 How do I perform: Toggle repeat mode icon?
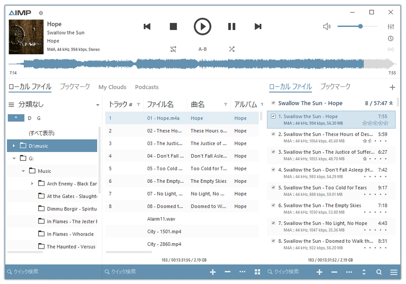click(x=173, y=49)
